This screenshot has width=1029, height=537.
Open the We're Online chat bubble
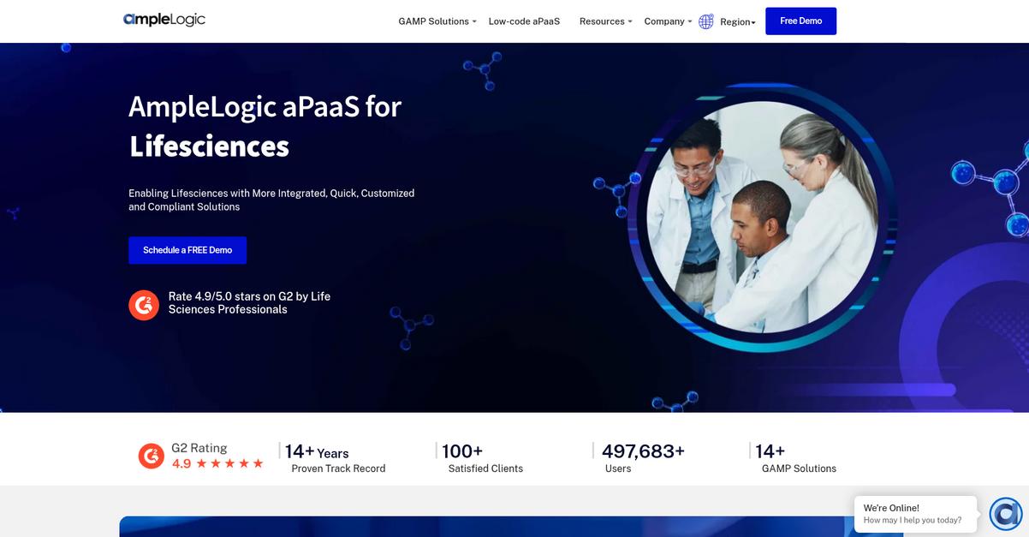click(x=915, y=514)
